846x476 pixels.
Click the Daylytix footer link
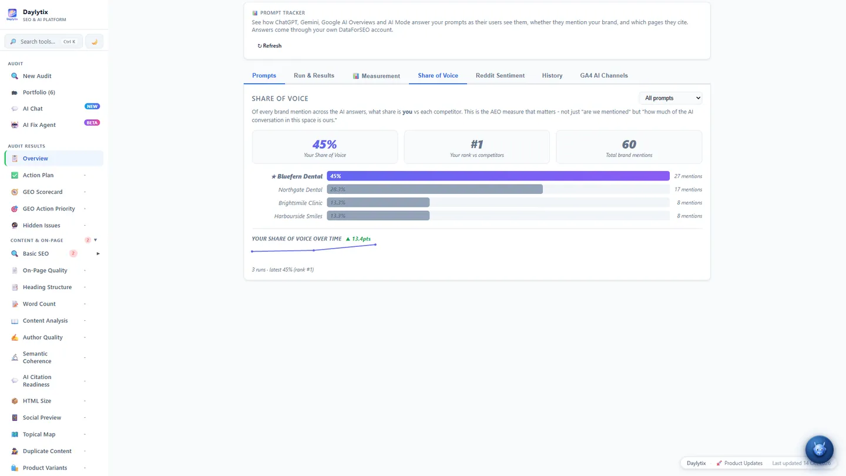coord(696,463)
